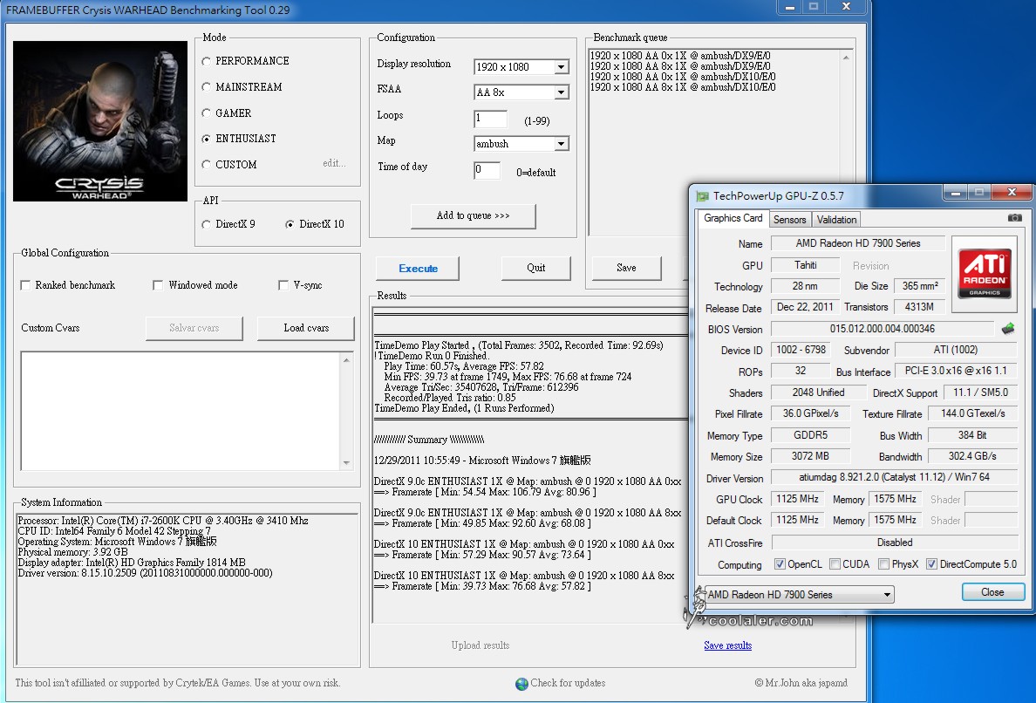Click the Transistors value 4313M
1036x703 pixels.
point(919,307)
